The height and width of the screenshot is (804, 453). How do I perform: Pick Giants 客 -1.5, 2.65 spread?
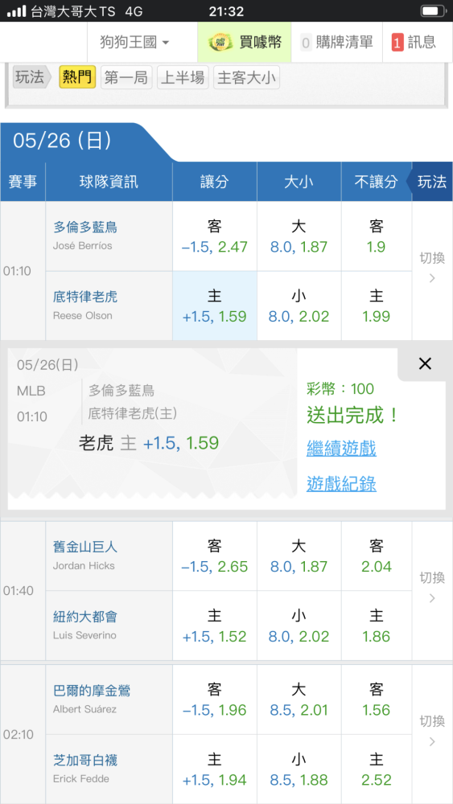(215, 556)
